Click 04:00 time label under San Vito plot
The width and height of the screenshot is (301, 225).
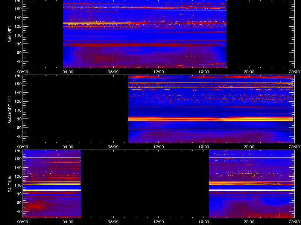(x=68, y=72)
